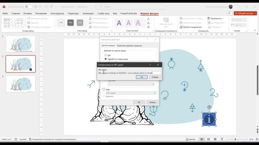Select slide 3 thumbnail
The image size is (259, 145).
[21, 84]
